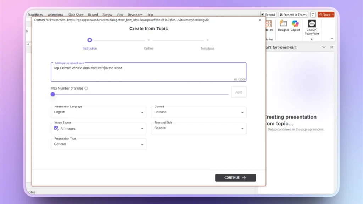This screenshot has height=204, width=363.
Task: Select the Outline step indicator
Action: [x=148, y=40]
